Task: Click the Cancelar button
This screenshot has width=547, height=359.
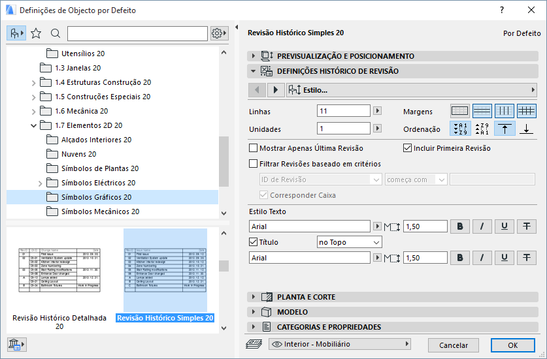Action: pos(453,345)
